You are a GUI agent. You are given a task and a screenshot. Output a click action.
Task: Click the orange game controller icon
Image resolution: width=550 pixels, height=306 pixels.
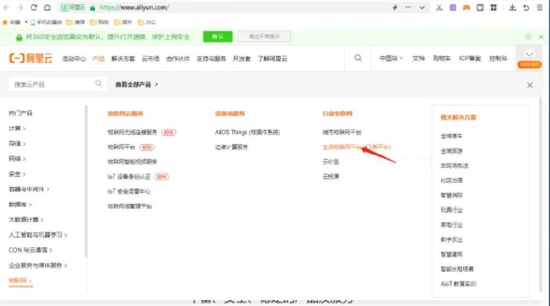tap(466, 7)
